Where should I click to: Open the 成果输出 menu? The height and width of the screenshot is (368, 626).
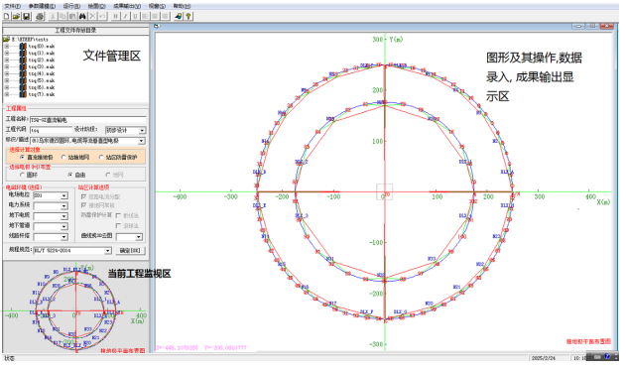pos(127,6)
